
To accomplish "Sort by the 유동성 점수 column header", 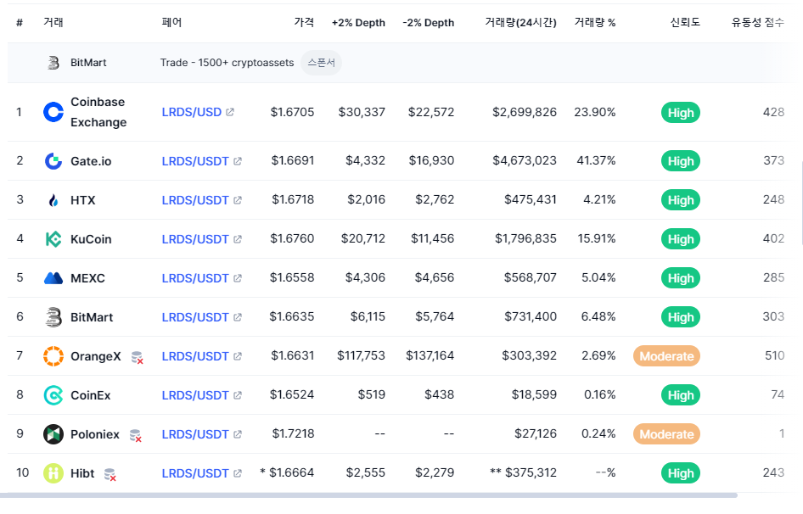I will coord(758,22).
